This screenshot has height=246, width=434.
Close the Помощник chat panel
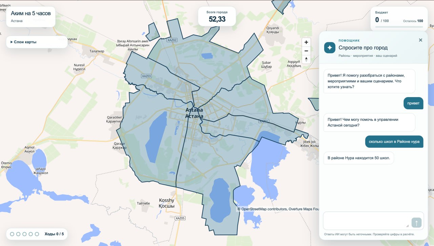[420, 40]
